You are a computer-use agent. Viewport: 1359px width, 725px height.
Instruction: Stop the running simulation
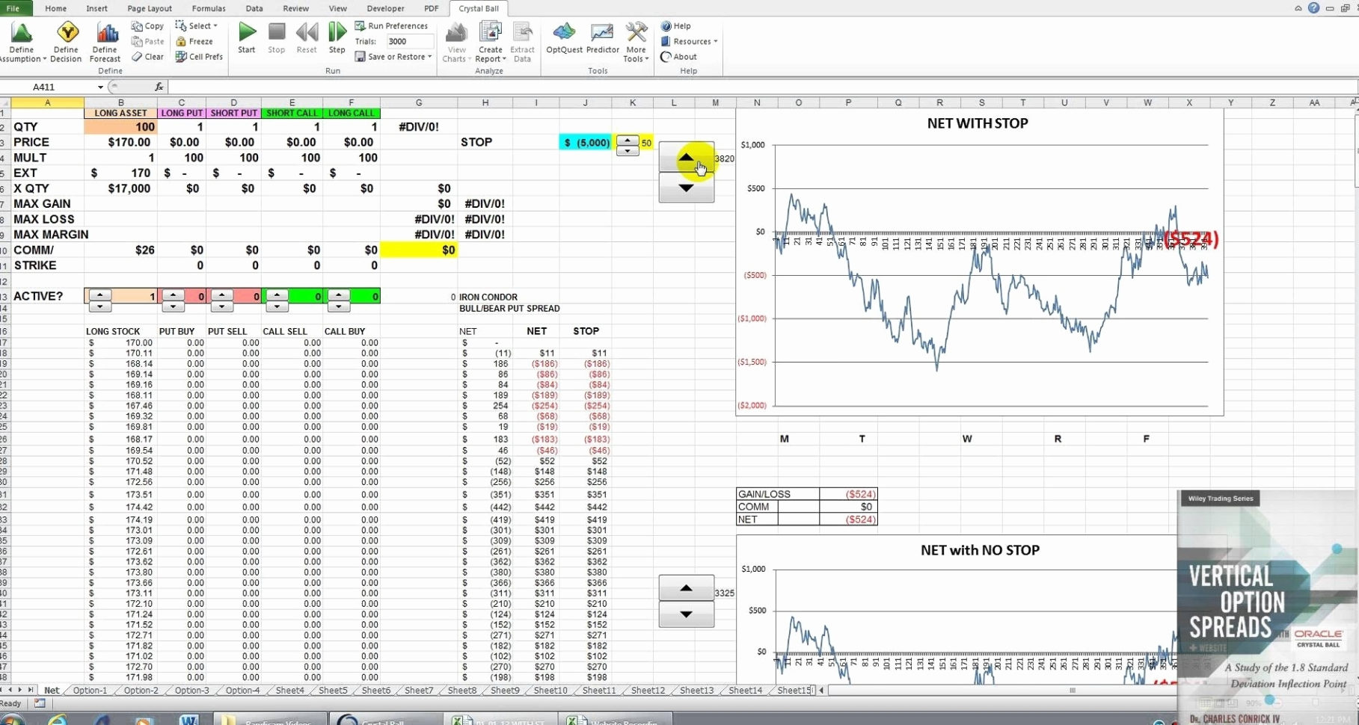(276, 34)
